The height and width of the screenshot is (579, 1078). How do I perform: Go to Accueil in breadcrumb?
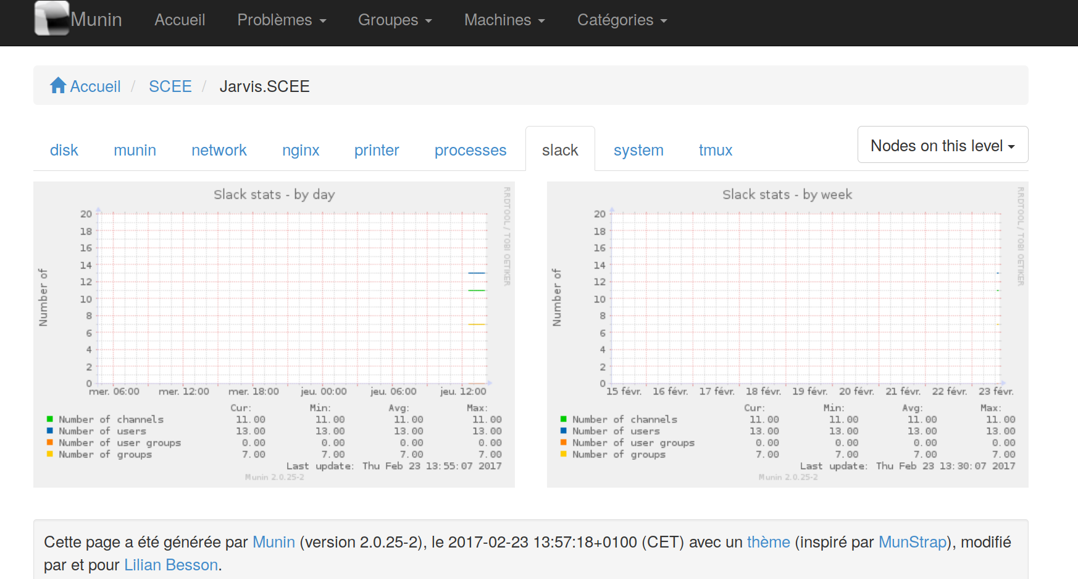(x=95, y=86)
